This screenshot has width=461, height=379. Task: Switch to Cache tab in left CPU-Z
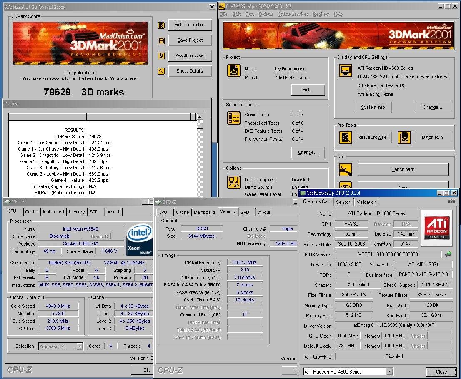click(31, 212)
